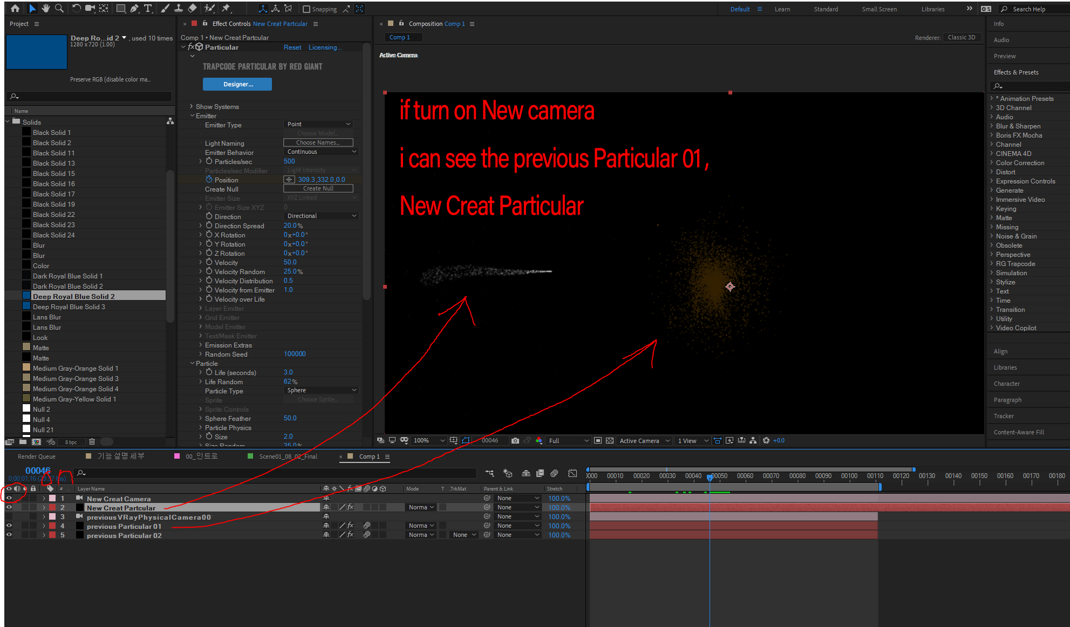Activate the Type tool
Viewport: 1070px width, 627px height.
tap(148, 9)
